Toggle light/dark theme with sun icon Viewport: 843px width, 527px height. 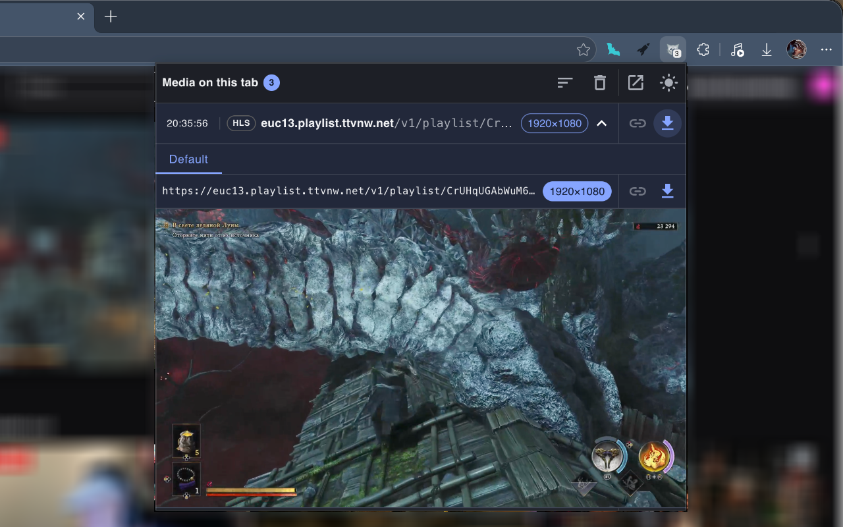click(x=668, y=82)
